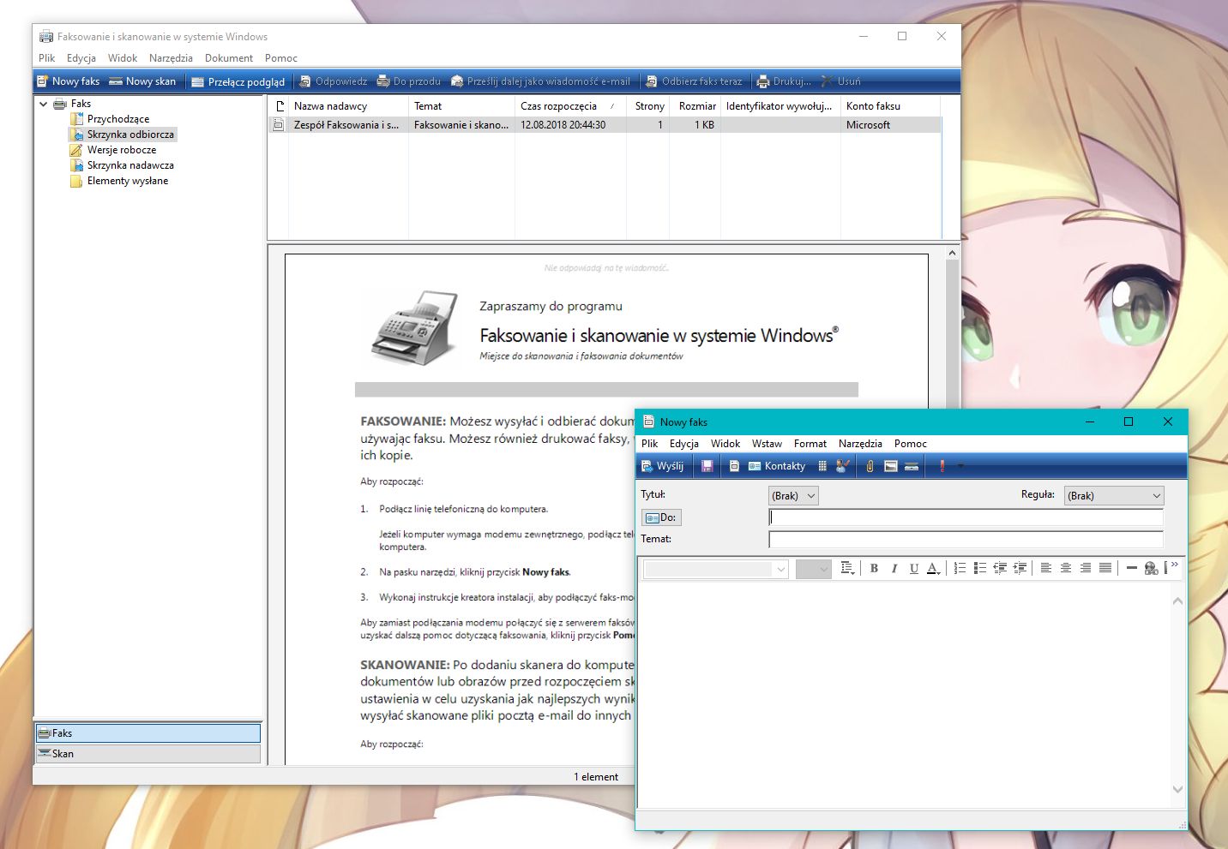Click the preview pane vertical scrollbar
This screenshot has width=1228, height=849.
(x=952, y=326)
